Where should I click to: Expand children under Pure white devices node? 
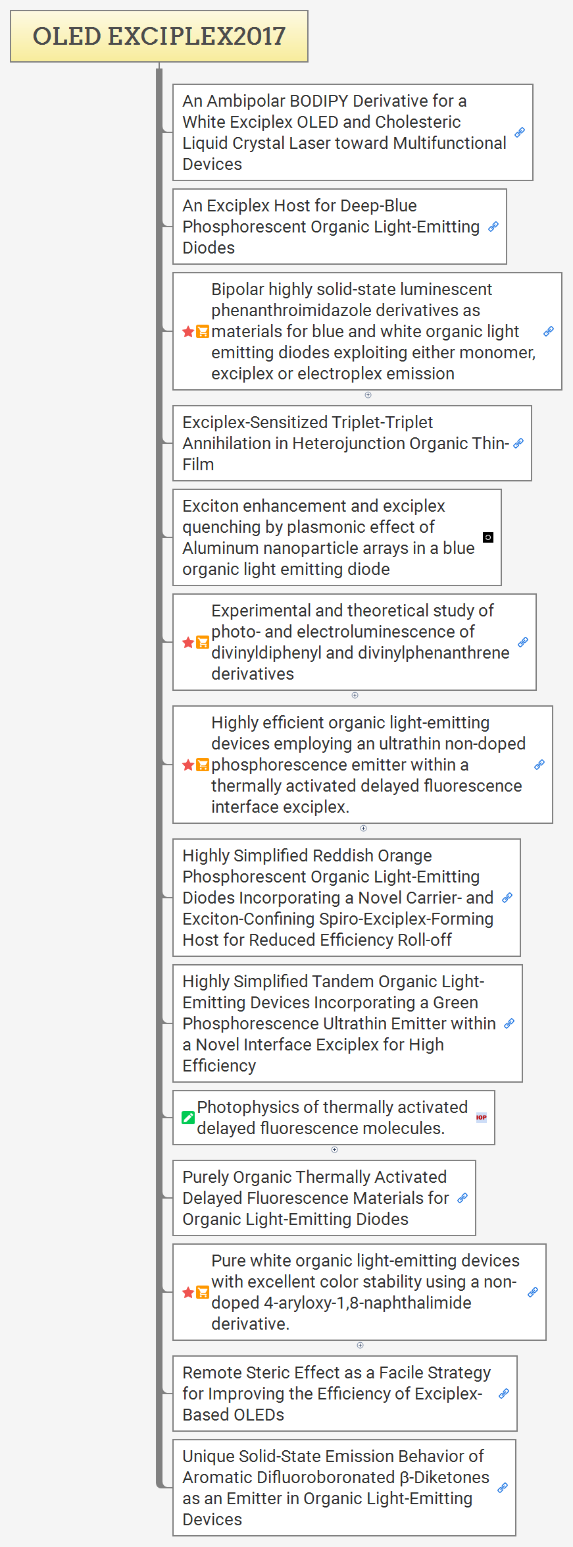[360, 1345]
